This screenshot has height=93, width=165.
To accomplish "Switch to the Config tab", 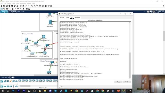I will 68,18.
